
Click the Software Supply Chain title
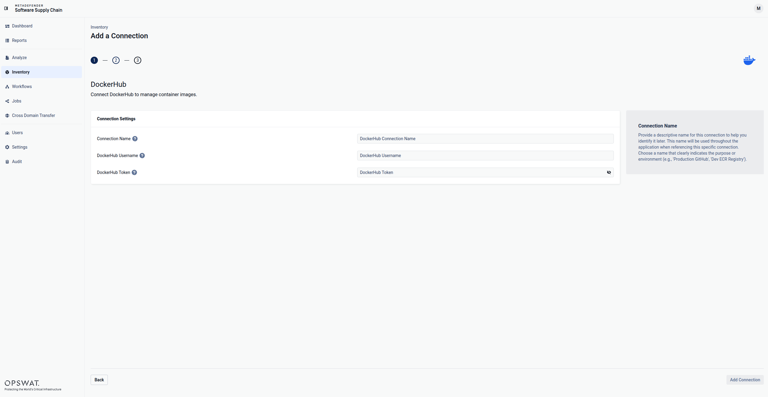39,10
